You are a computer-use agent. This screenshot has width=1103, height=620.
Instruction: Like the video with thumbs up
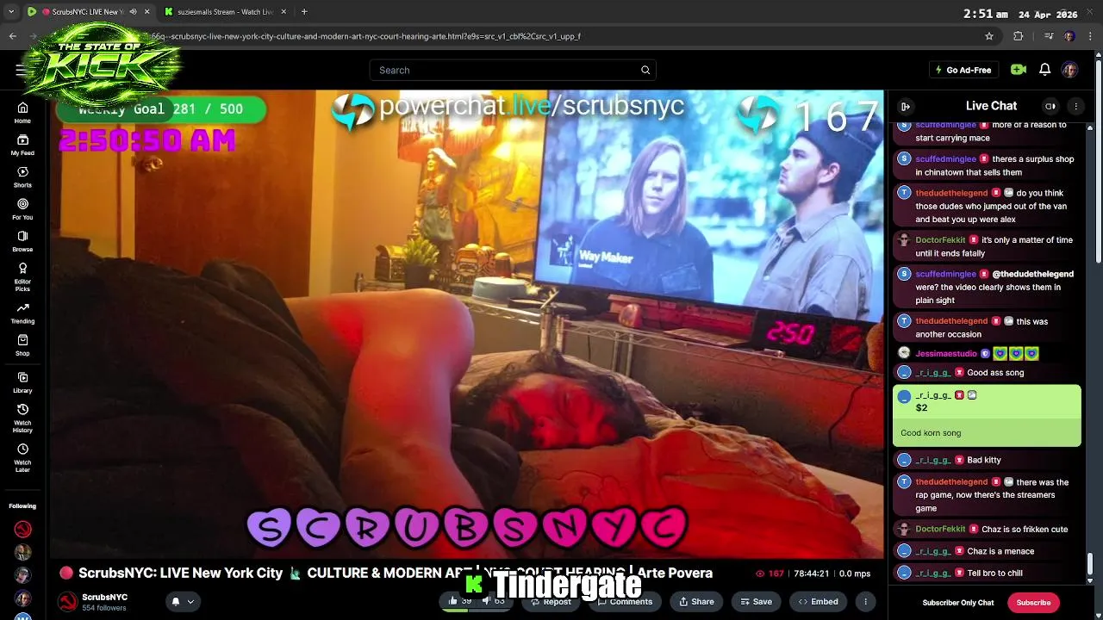pos(460,601)
